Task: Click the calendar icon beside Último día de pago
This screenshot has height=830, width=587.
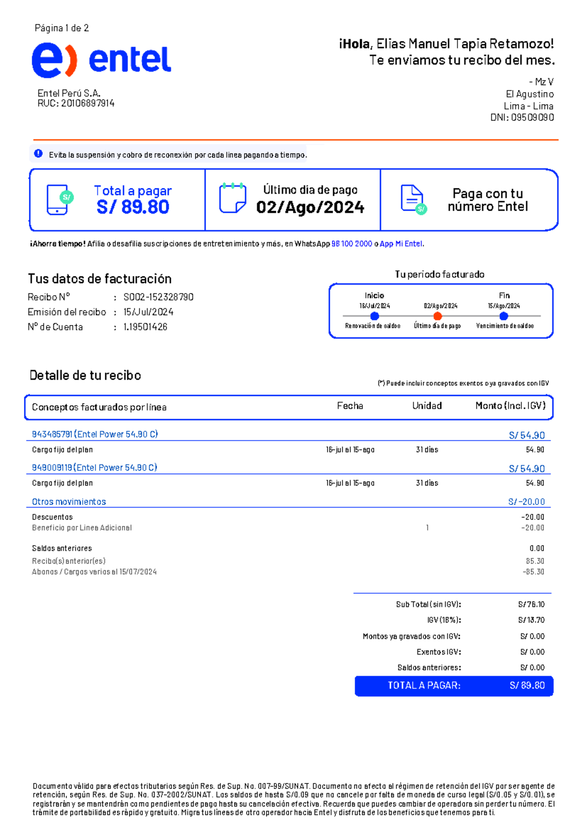Action: tap(232, 198)
